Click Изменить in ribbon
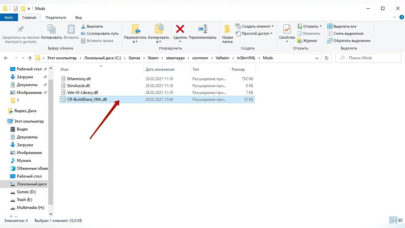The width and height of the screenshot is (405, 228). [308, 33]
